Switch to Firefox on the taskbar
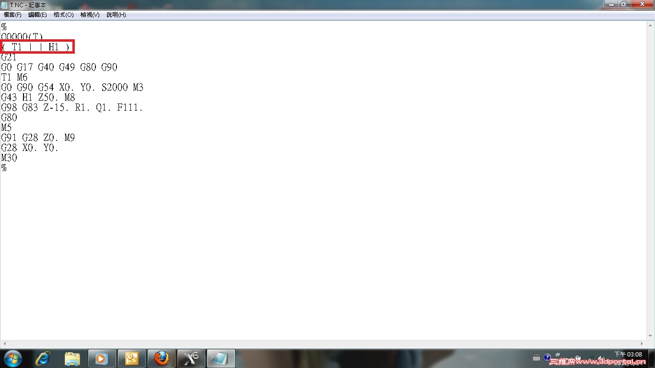Image resolution: width=655 pixels, height=368 pixels. 162,358
